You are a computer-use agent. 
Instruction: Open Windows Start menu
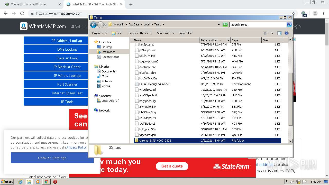click(7, 181)
